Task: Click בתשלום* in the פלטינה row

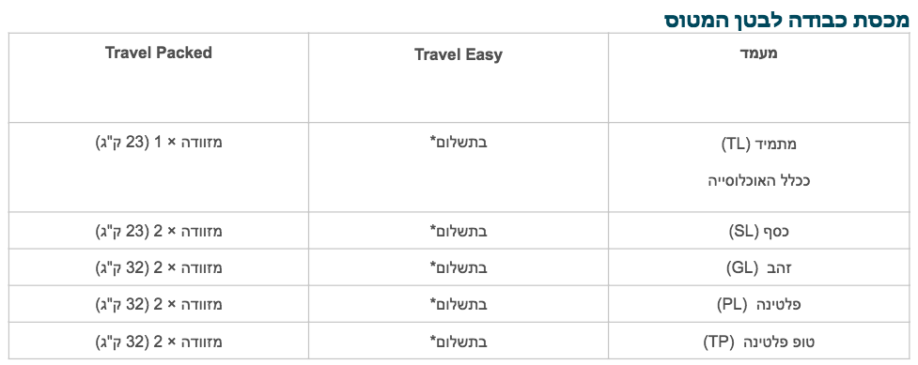Action: click(x=459, y=304)
